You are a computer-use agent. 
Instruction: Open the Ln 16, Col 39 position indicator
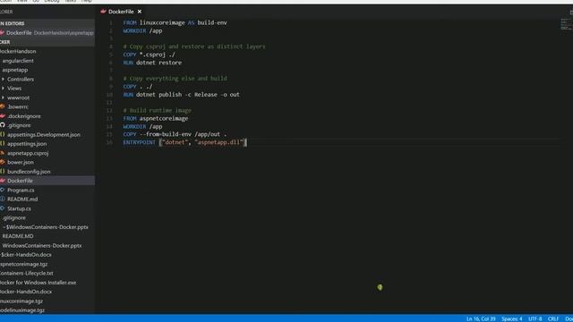481,318
